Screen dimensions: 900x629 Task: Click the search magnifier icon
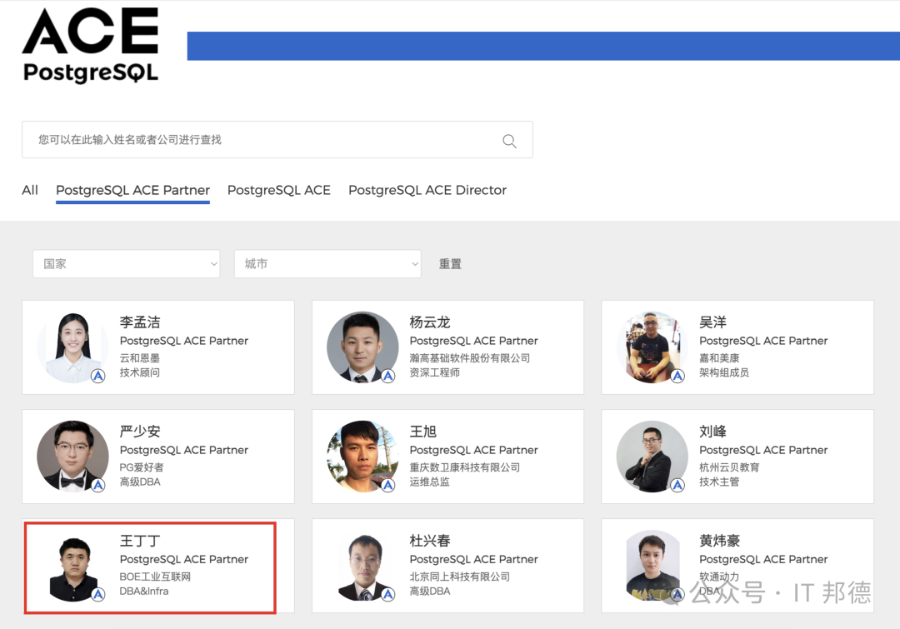509,141
